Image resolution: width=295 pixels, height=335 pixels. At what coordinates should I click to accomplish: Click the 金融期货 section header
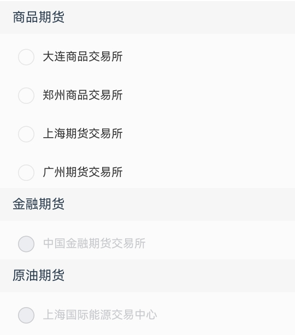pyautogui.click(x=147, y=204)
